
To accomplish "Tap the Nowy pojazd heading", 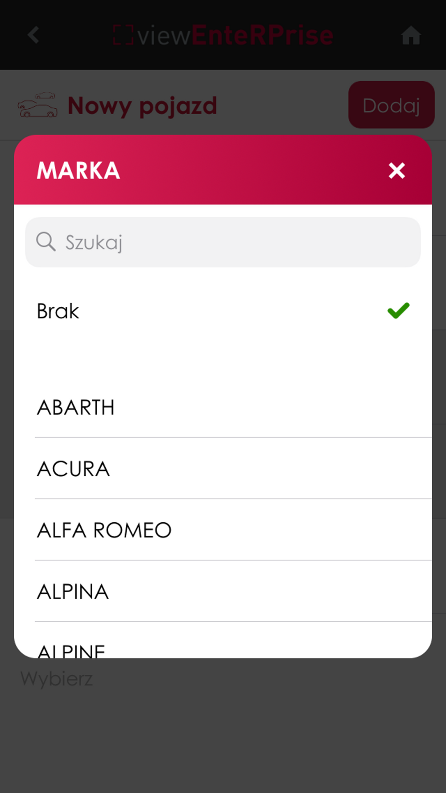I will pos(142,106).
